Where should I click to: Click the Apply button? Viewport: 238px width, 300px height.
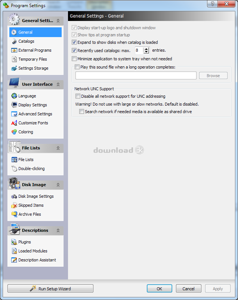217,288
